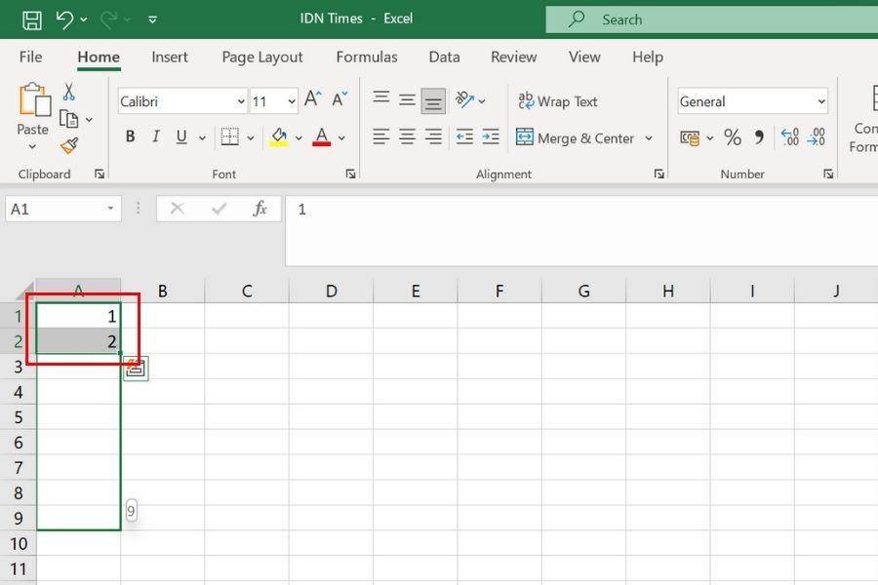Apply Comma Style format
The height and width of the screenshot is (585, 878).
759,137
